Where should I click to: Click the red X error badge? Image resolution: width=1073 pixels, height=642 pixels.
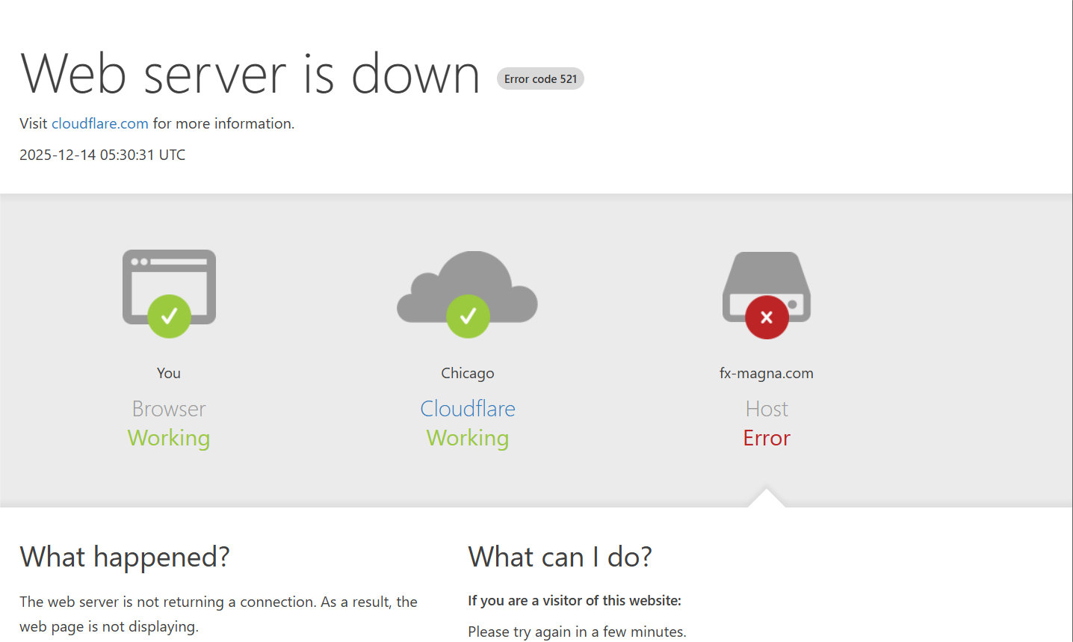tap(767, 317)
